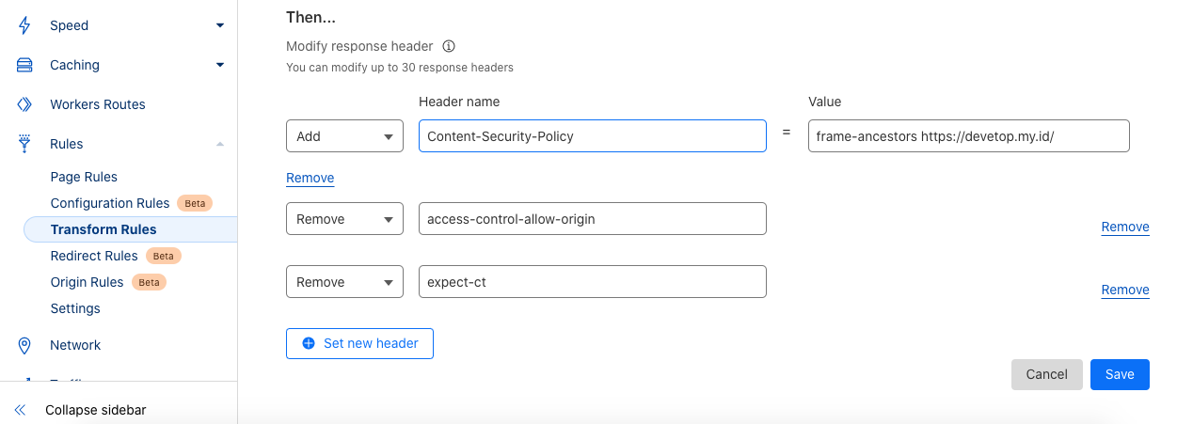
Task: Save the transform rule
Action: tap(1120, 374)
